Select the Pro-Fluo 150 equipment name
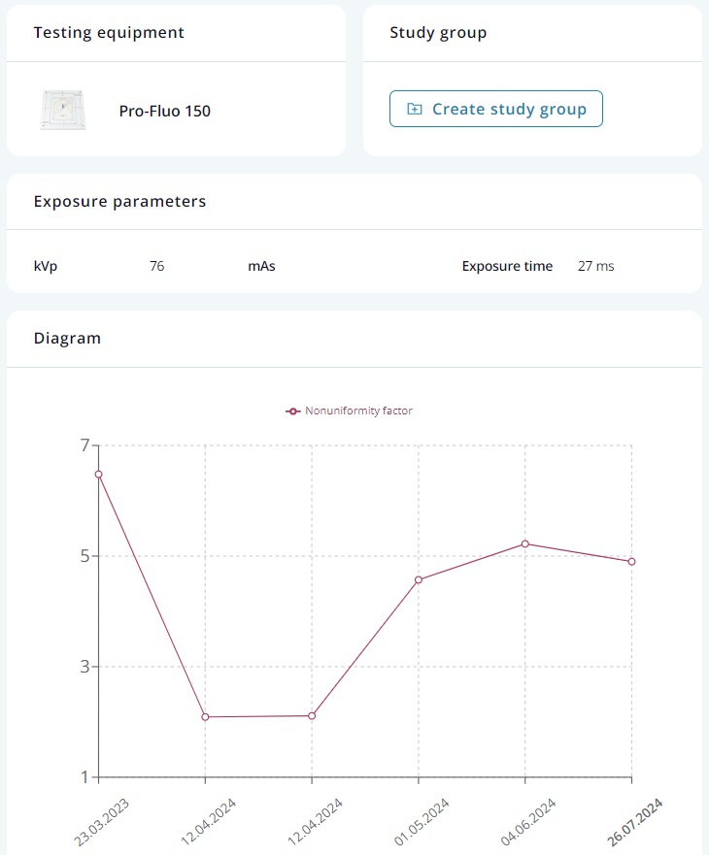 click(165, 111)
